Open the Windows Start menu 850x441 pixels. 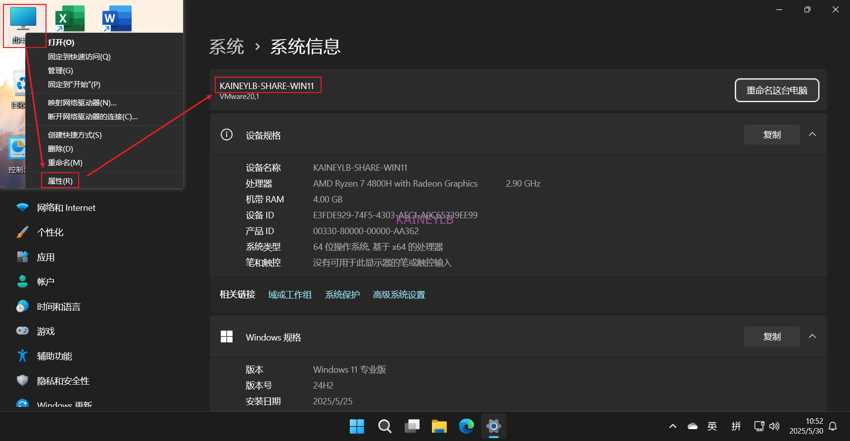tap(357, 426)
